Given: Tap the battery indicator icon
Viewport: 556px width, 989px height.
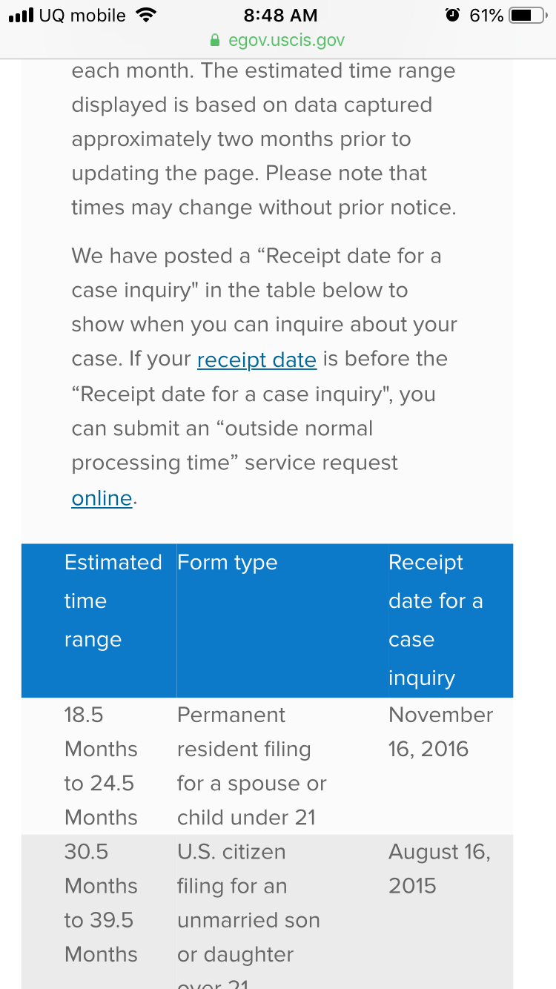Looking at the screenshot, I should tap(529, 15).
